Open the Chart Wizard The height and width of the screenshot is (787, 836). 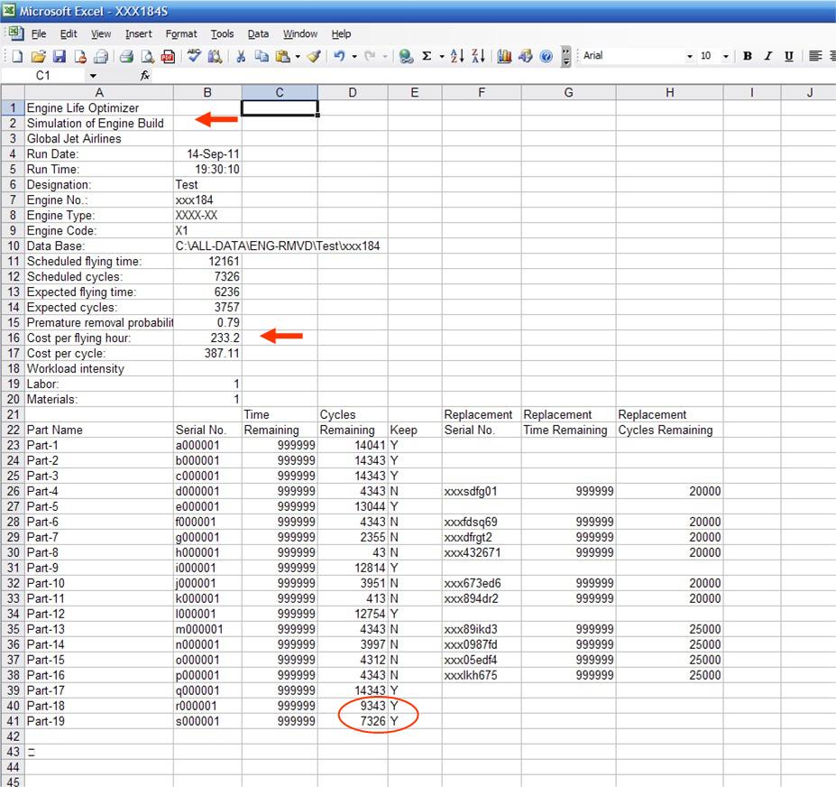tap(504, 56)
